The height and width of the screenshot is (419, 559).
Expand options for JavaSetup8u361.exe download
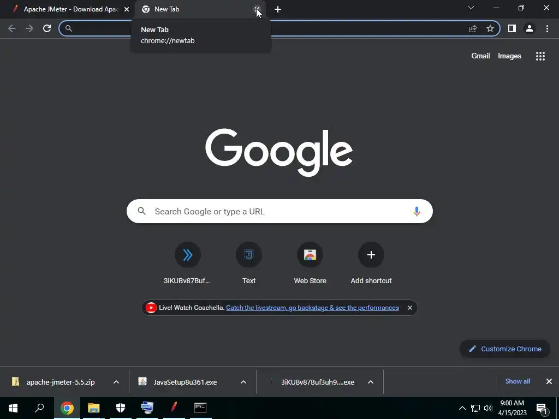coord(243,382)
